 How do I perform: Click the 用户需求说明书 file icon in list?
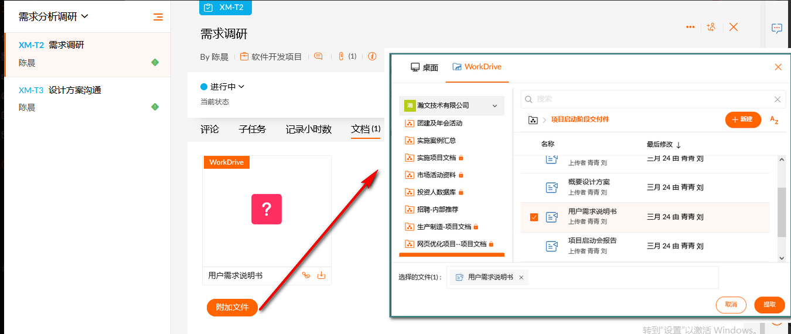tap(552, 217)
